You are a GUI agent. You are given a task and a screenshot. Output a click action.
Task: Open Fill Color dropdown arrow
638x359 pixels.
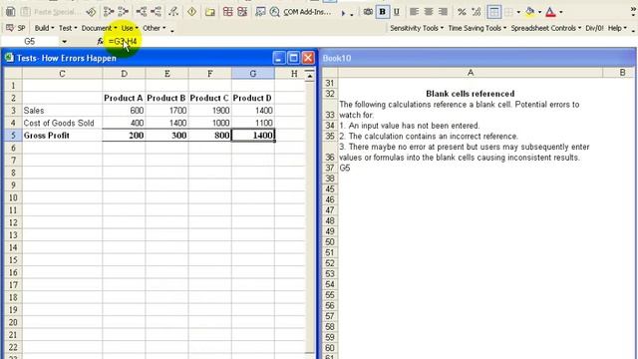[540, 12]
